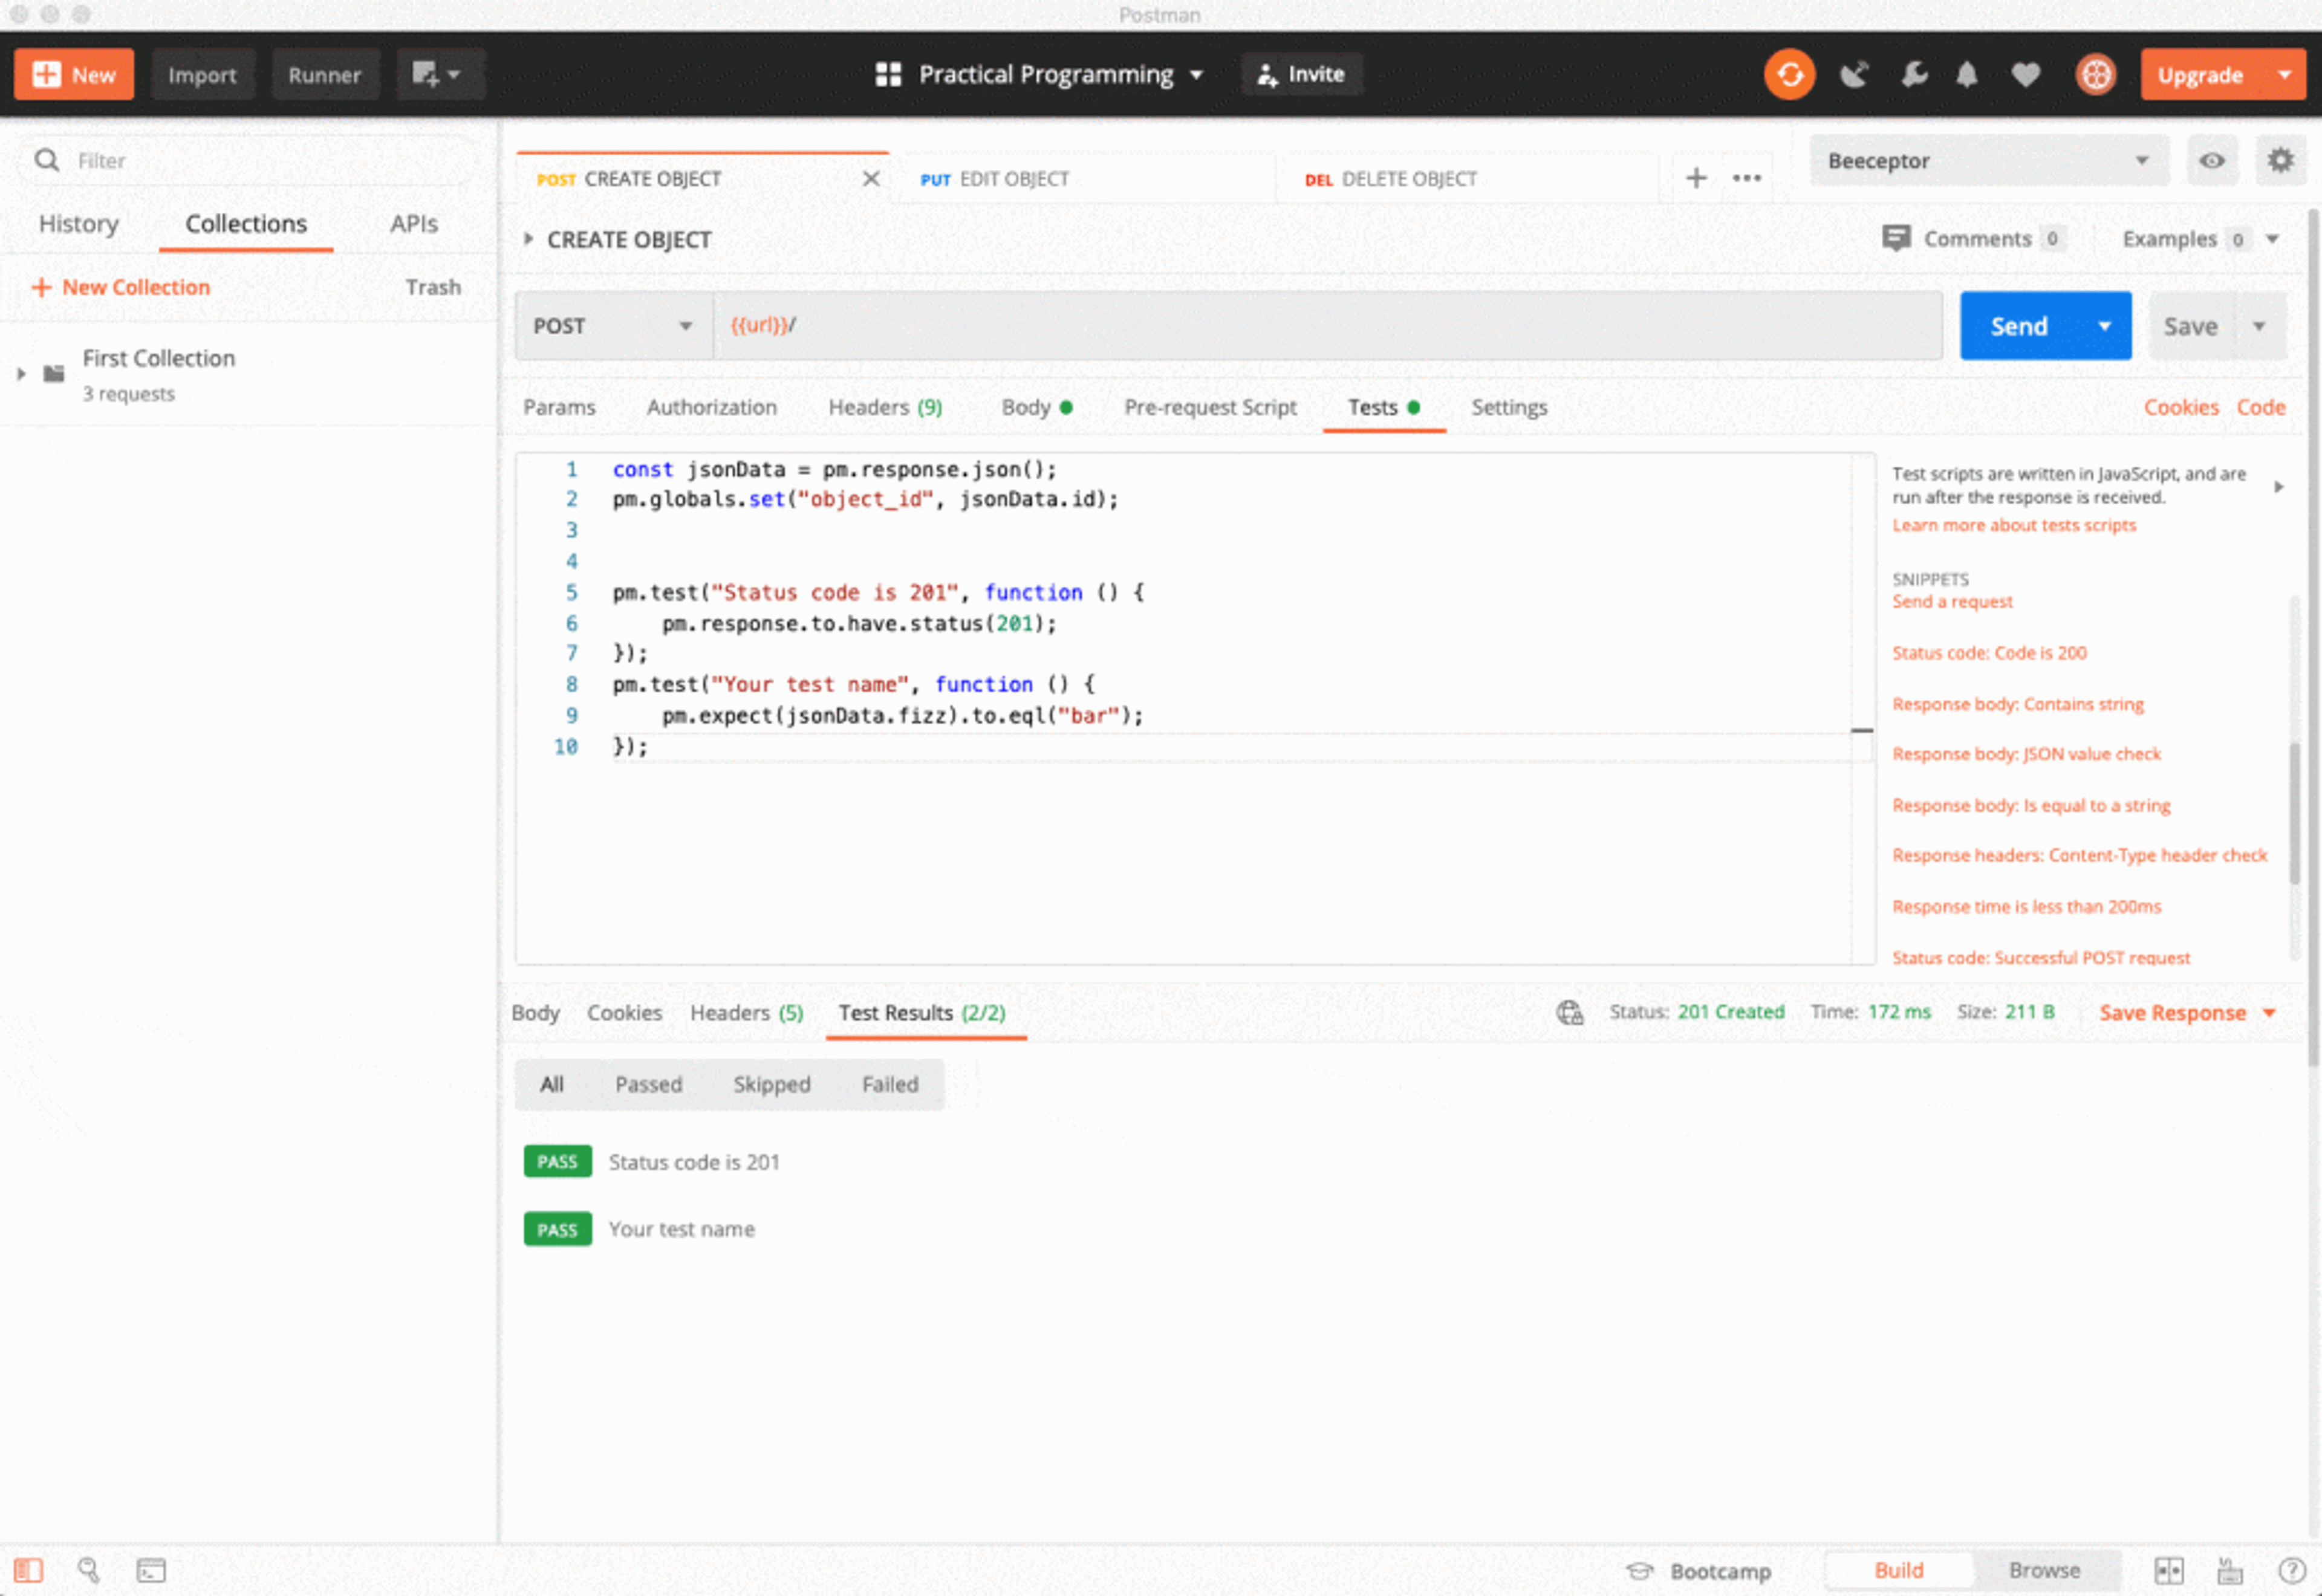Click the sync status icon
This screenshot has height=1596, width=2322.
1789,75
